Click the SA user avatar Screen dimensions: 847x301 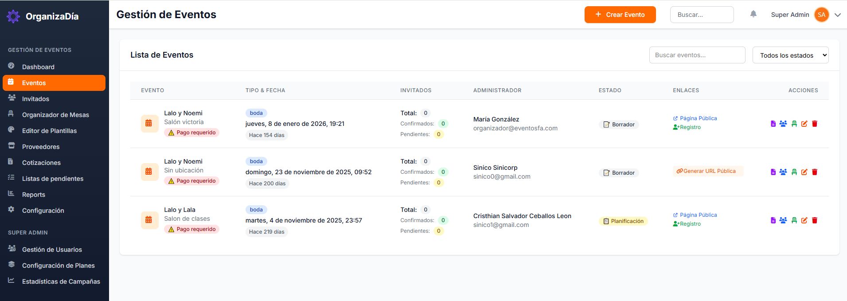(x=821, y=15)
